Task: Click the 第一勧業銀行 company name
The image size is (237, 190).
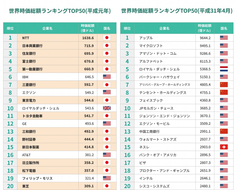Action: pos(32,69)
